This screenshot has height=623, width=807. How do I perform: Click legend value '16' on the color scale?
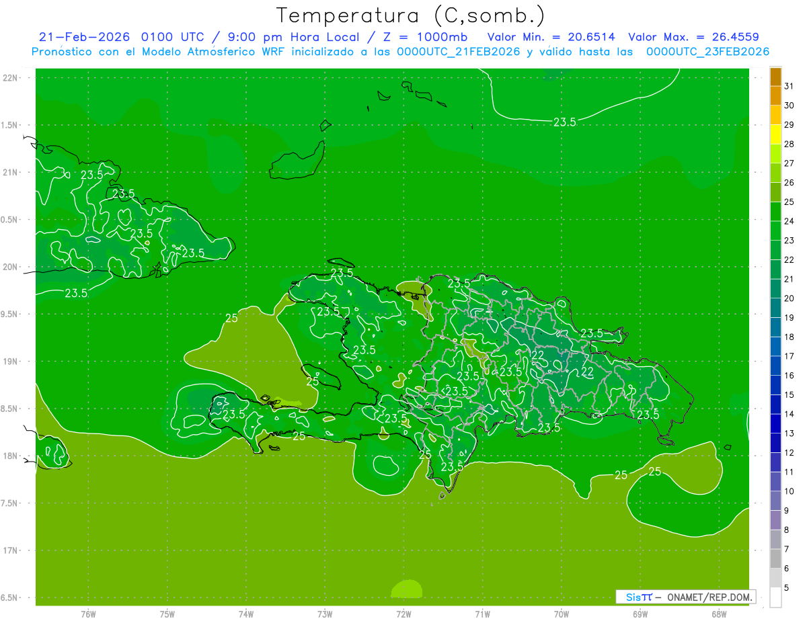pyautogui.click(x=790, y=376)
